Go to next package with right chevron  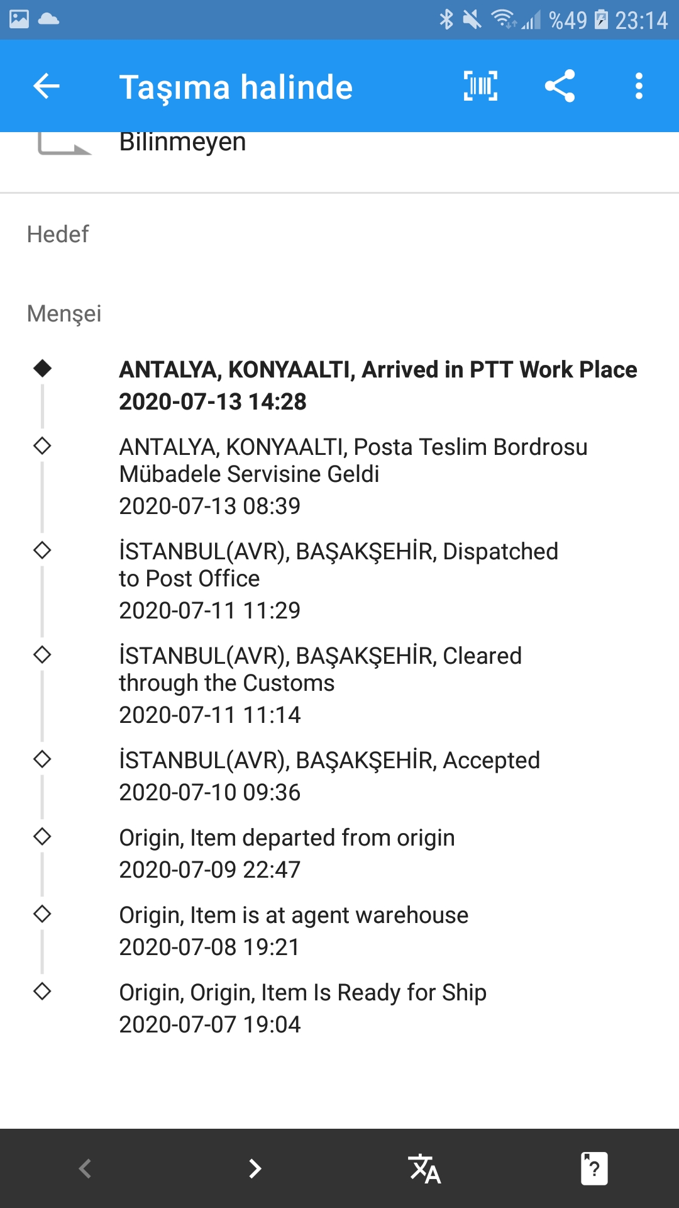coord(255,1169)
